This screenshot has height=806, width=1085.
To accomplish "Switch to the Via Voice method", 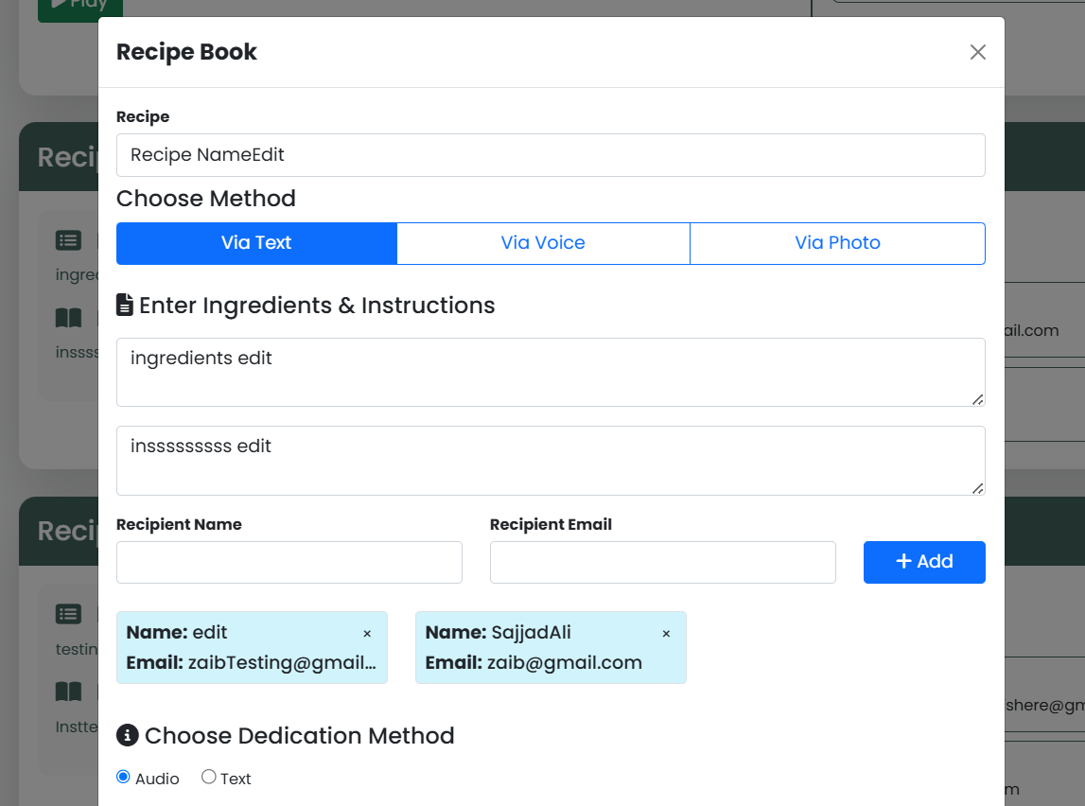I will 543,243.
